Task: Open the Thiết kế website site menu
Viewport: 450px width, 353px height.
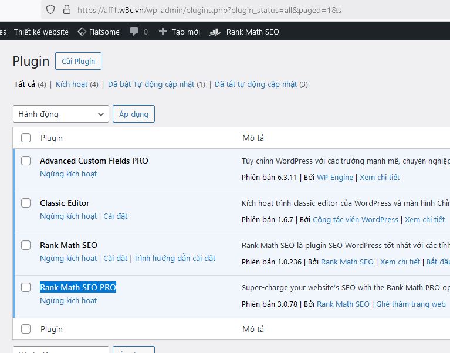Action: click(x=34, y=32)
